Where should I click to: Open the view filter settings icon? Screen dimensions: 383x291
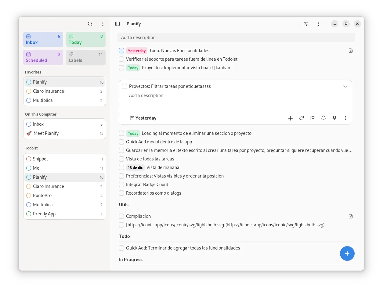[306, 24]
